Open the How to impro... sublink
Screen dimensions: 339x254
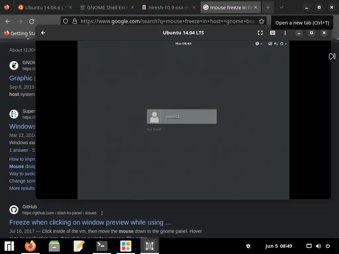(x=22, y=159)
